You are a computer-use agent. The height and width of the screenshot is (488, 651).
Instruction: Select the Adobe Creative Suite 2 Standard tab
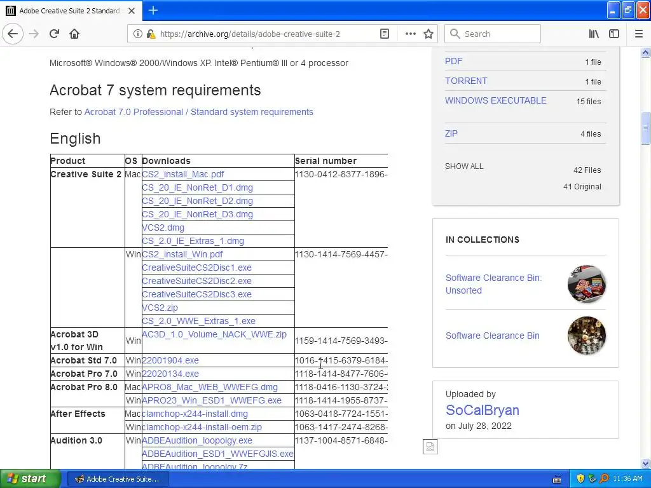(x=71, y=11)
